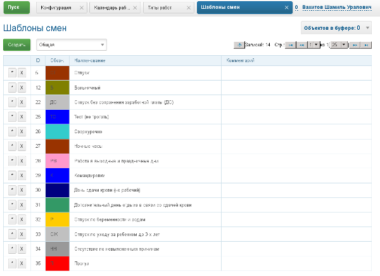This screenshot has width=380, height=276.
Task: Open the Общая category dropdown
Action: click(x=71, y=45)
